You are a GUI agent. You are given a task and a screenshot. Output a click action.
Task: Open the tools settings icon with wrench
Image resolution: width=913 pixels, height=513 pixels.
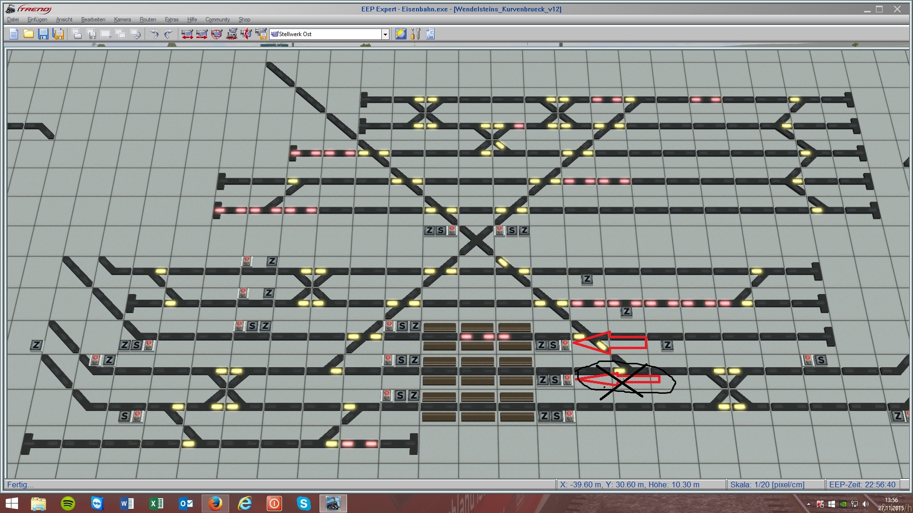416,34
